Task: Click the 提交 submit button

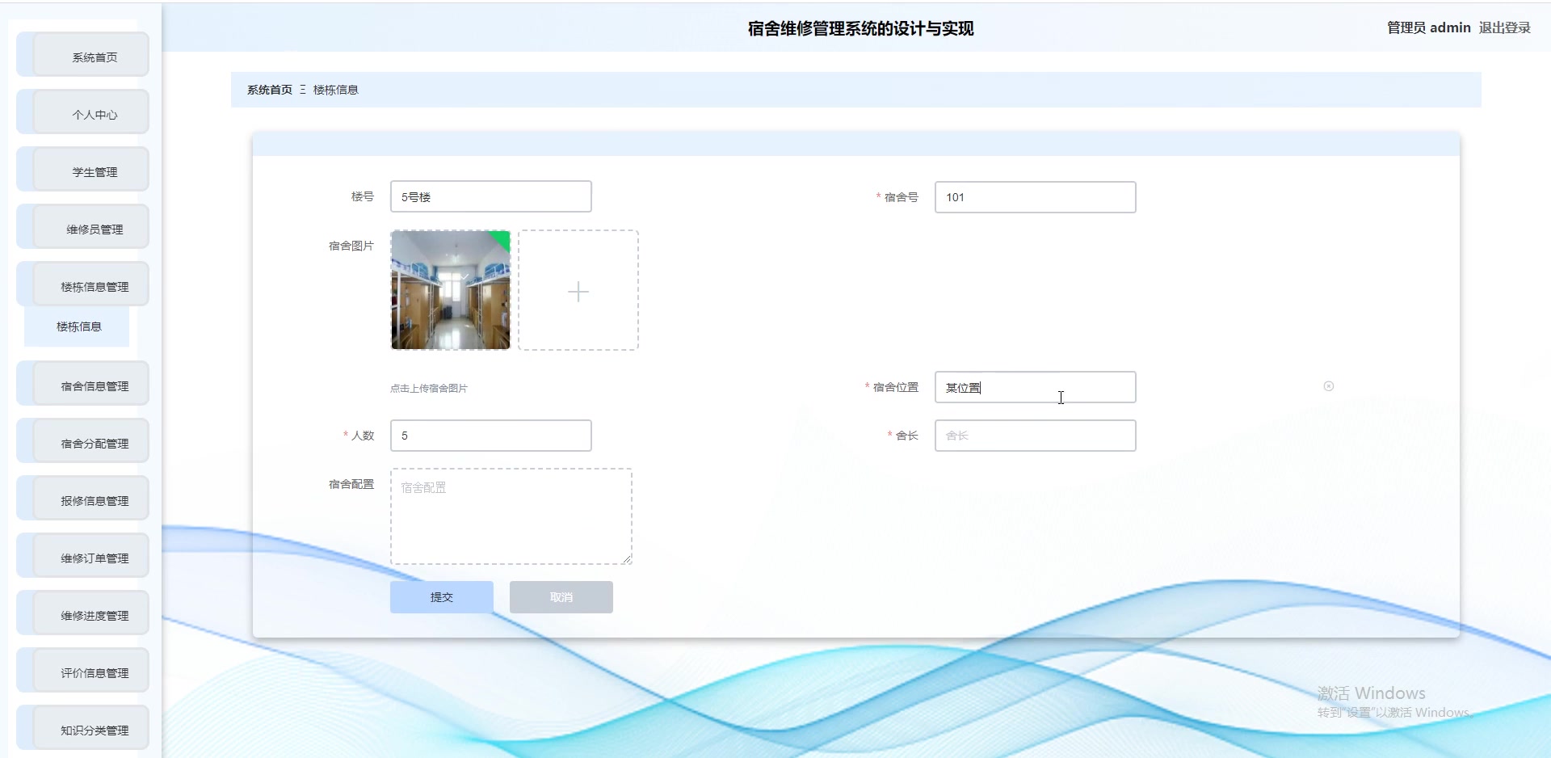Action: tap(441, 596)
